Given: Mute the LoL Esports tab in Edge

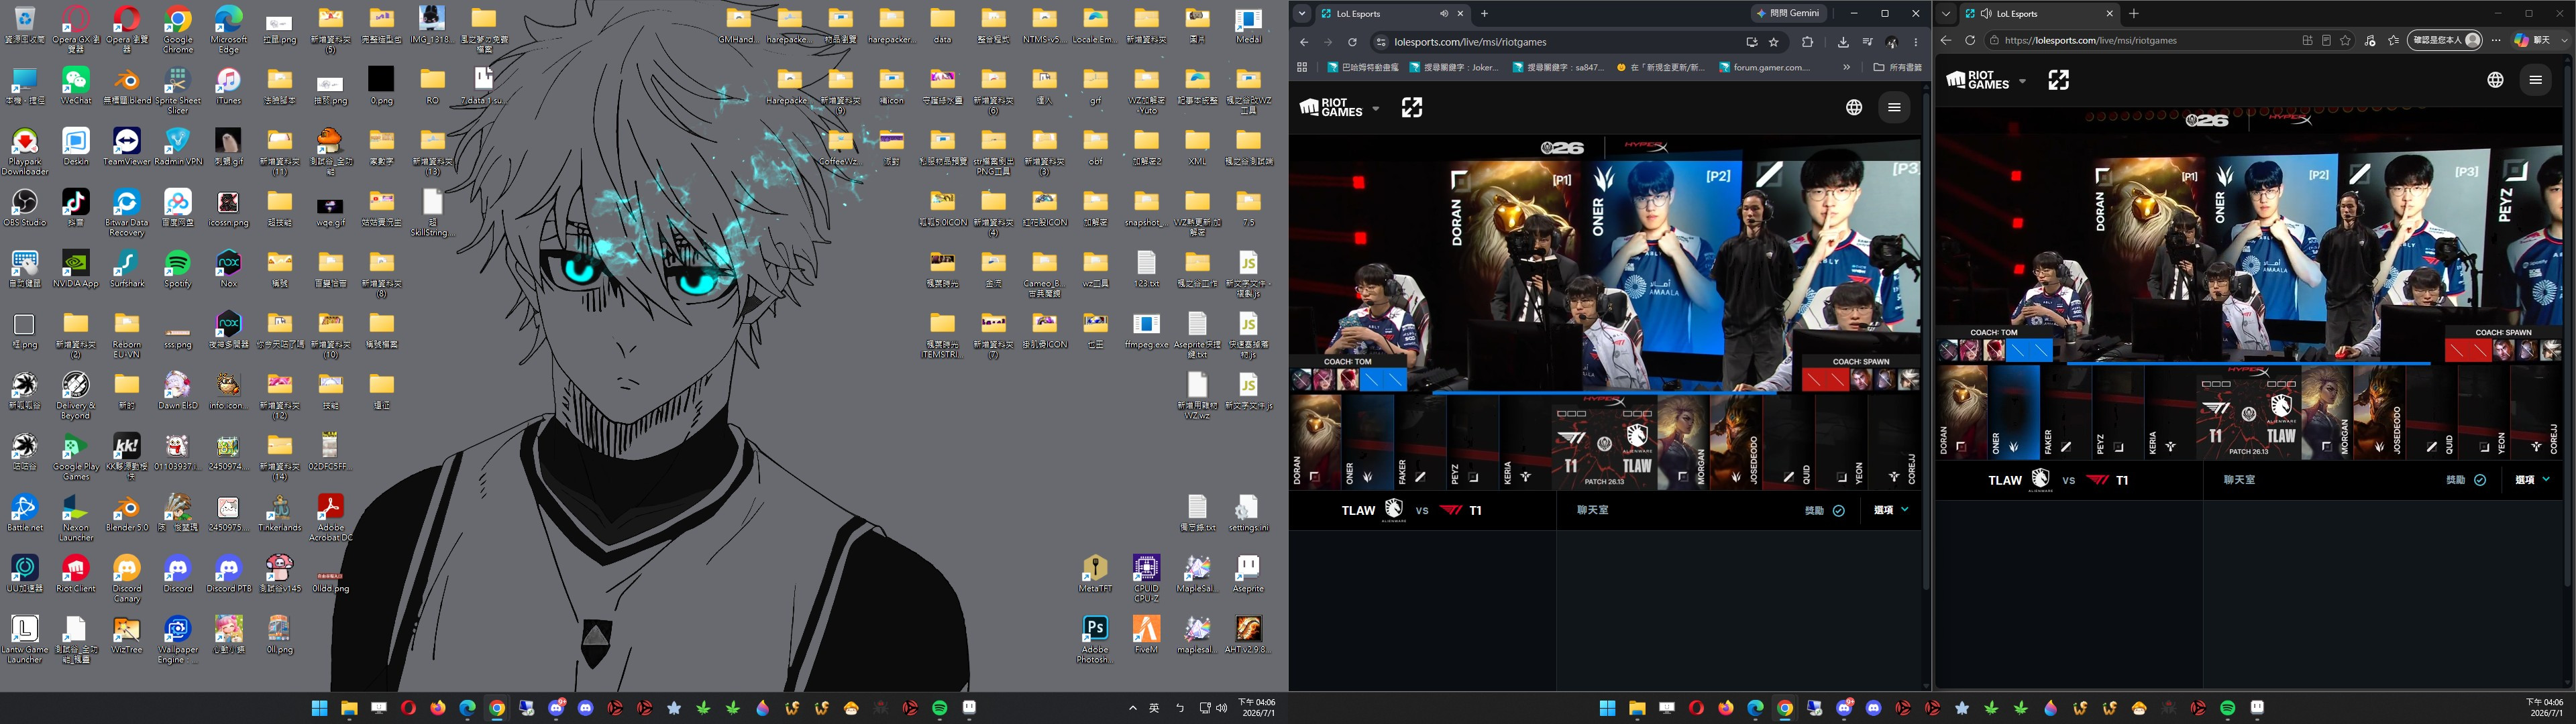Looking at the screenshot, I should 1984,14.
